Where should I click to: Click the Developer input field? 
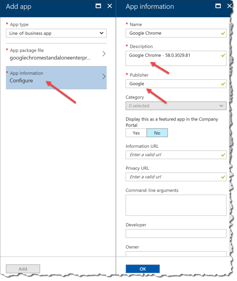176,234
